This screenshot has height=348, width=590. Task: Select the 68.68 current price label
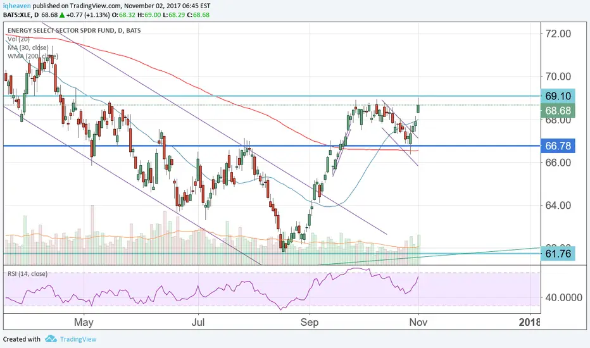(x=558, y=111)
